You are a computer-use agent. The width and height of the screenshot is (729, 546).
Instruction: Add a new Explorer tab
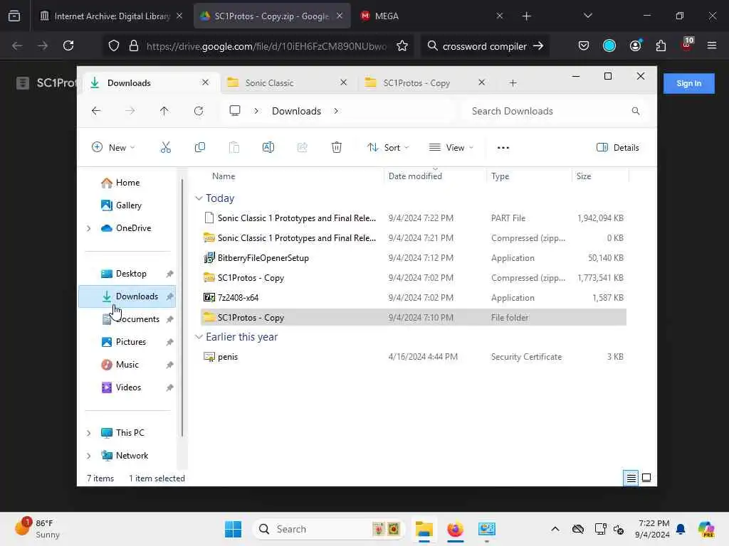point(513,83)
